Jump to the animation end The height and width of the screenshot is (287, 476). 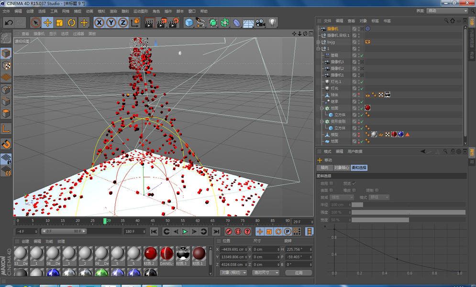point(216,232)
